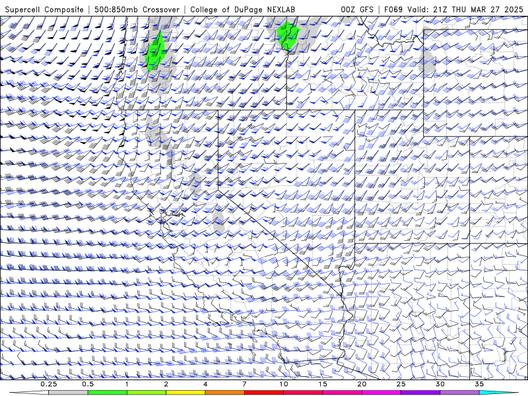The width and height of the screenshot is (528, 396).
Task: Pick the purple 25–30 legend segment
Action: point(420,393)
